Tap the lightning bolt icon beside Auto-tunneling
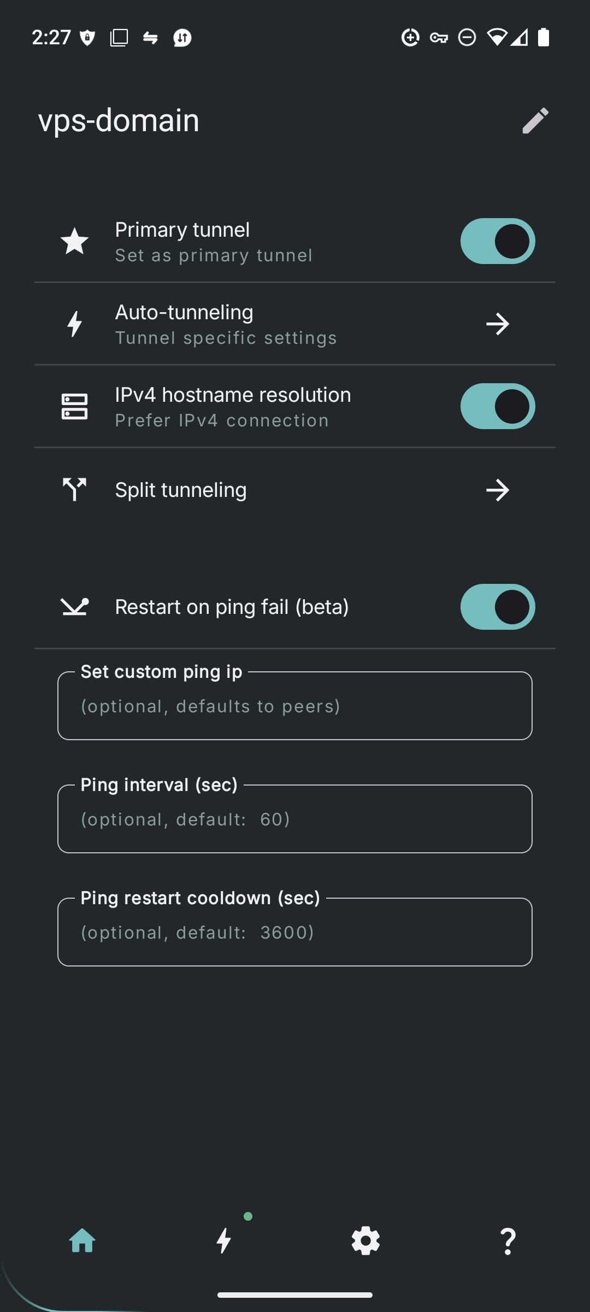 pyautogui.click(x=75, y=324)
